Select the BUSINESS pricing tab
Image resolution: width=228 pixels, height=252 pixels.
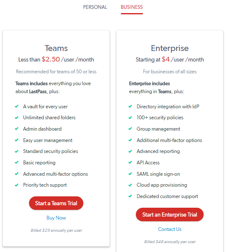click(x=132, y=7)
